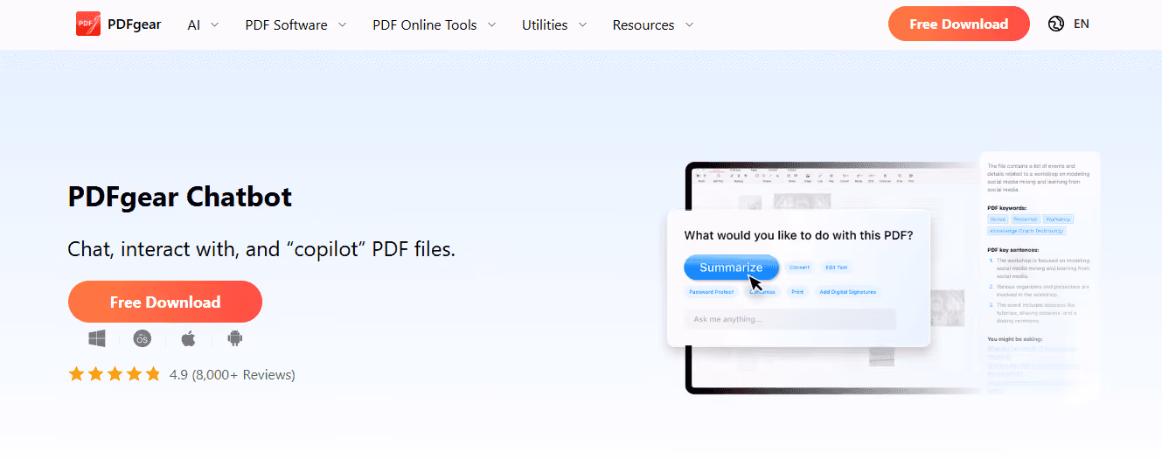Click the "What would you like to do" prompt
The width and height of the screenshot is (1162, 459).
pos(798,235)
